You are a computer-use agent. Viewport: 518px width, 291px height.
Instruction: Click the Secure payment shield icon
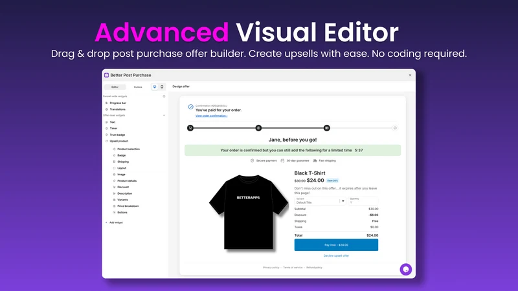point(252,160)
